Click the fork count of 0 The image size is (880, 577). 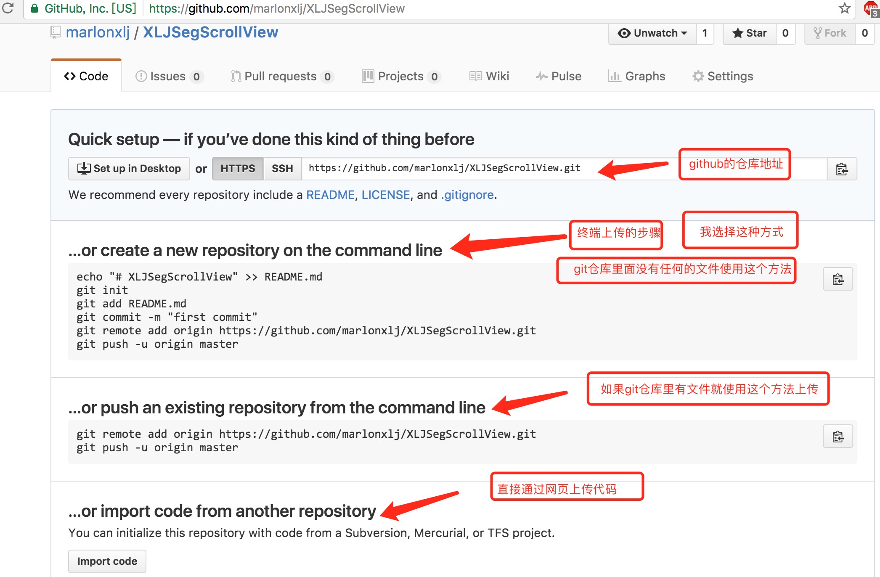pos(865,33)
